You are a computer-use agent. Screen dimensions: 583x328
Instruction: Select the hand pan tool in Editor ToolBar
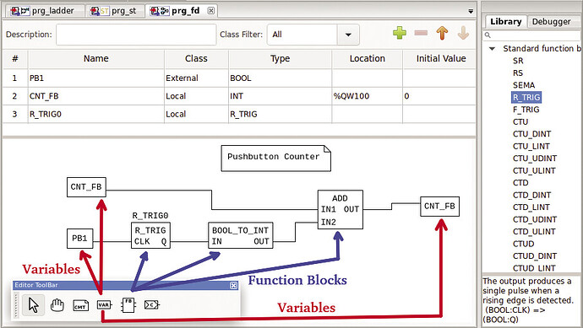coord(57,305)
